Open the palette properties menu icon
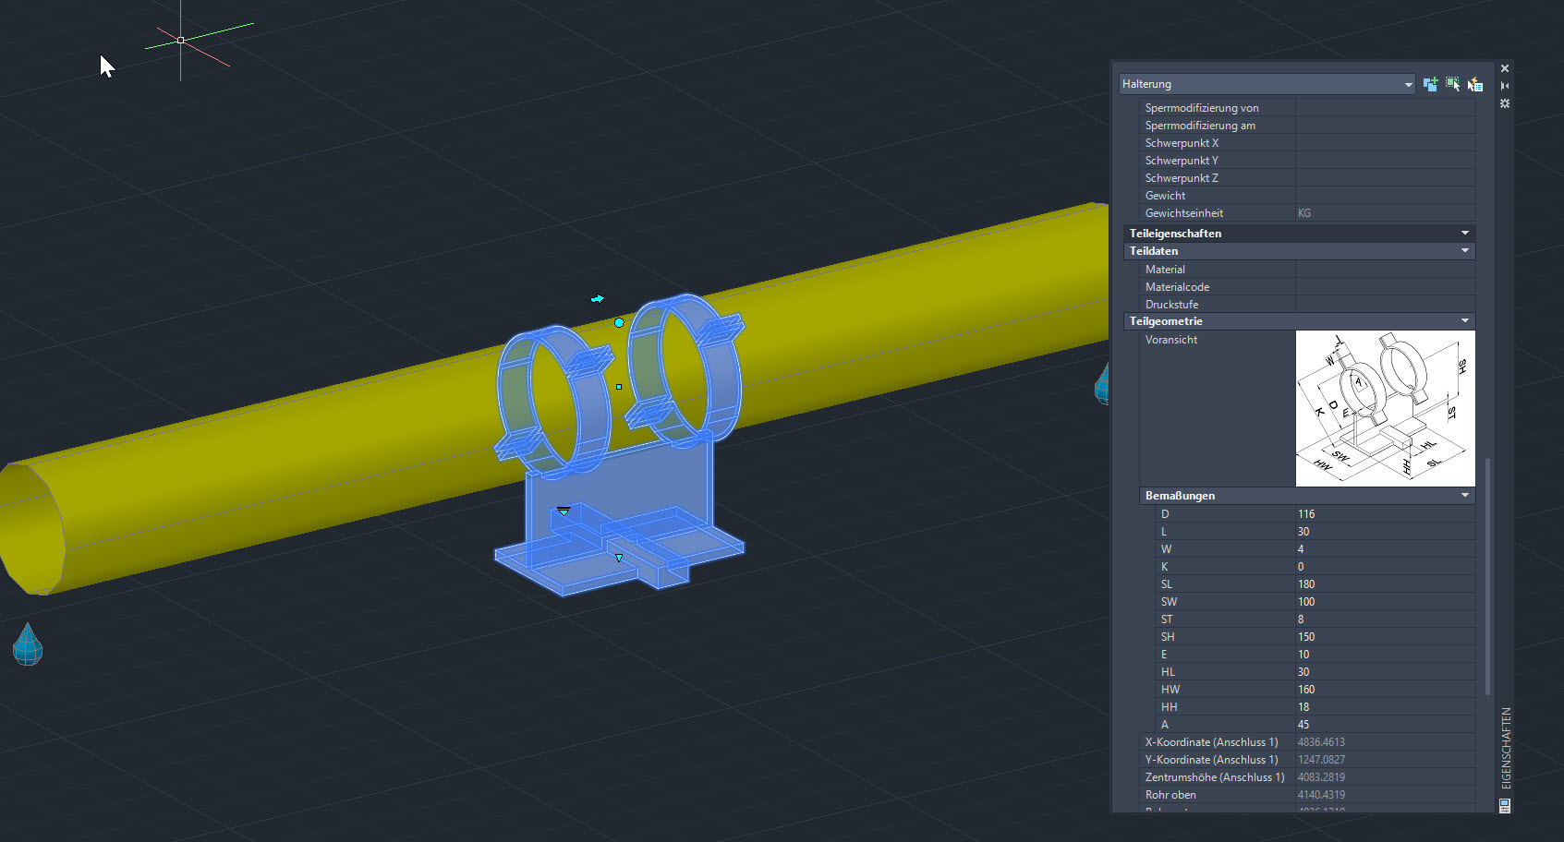The image size is (1564, 842). (1505, 806)
